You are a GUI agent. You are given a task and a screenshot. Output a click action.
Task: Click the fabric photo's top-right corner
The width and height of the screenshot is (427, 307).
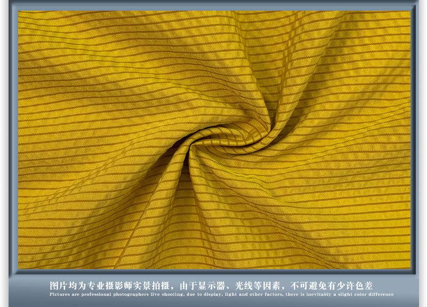(x=409, y=12)
